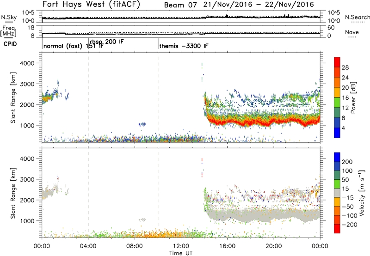The image size is (370, 256).
Task: Click the '08:00' time axis tick label
Action: [135, 246]
